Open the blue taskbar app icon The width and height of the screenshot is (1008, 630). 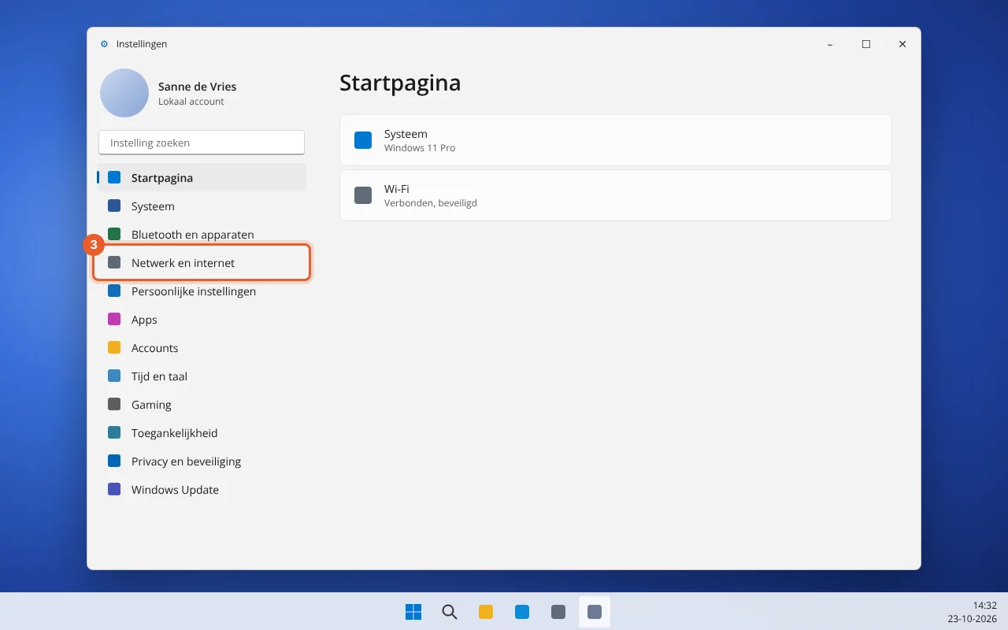tap(522, 612)
